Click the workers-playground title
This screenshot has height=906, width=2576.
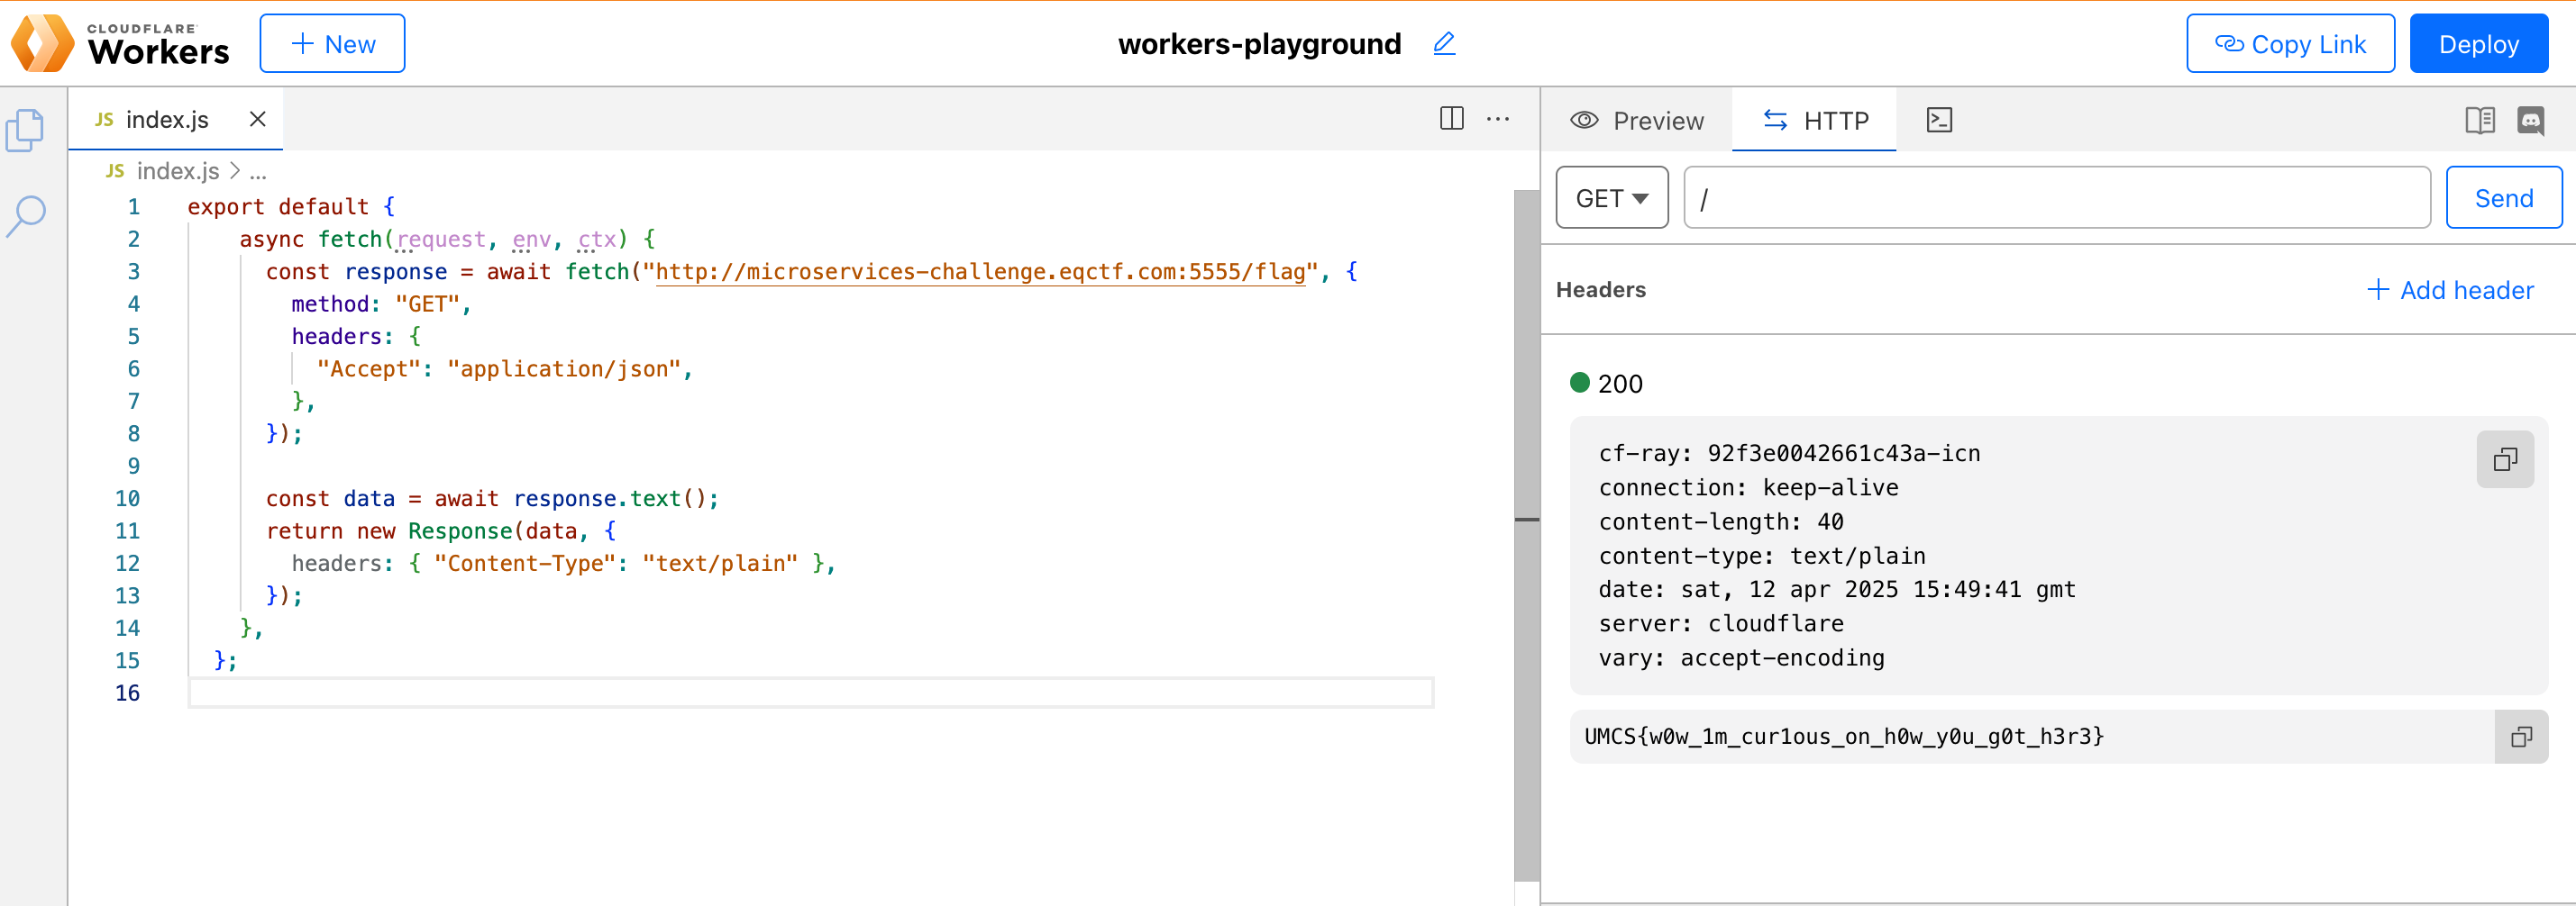point(1259,44)
